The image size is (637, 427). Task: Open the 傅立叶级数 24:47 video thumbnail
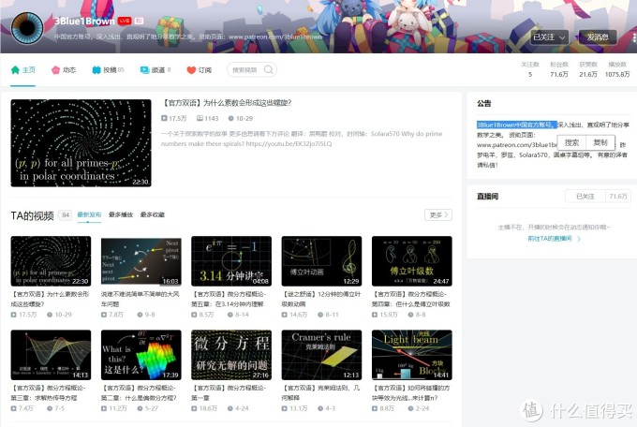(x=411, y=261)
